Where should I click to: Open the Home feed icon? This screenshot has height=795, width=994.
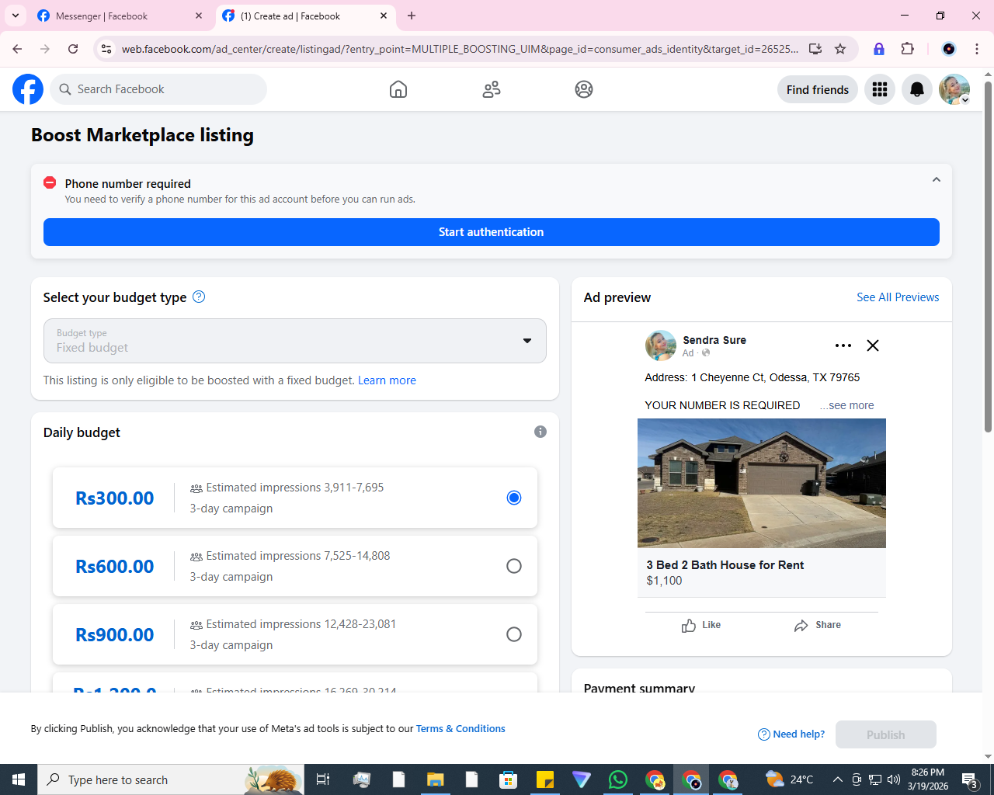(398, 89)
